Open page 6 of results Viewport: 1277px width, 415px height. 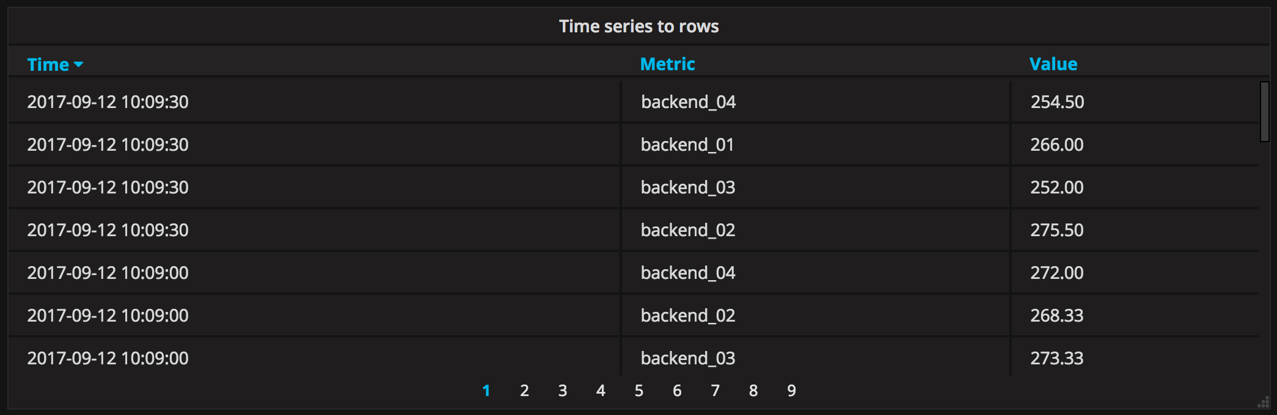677,391
